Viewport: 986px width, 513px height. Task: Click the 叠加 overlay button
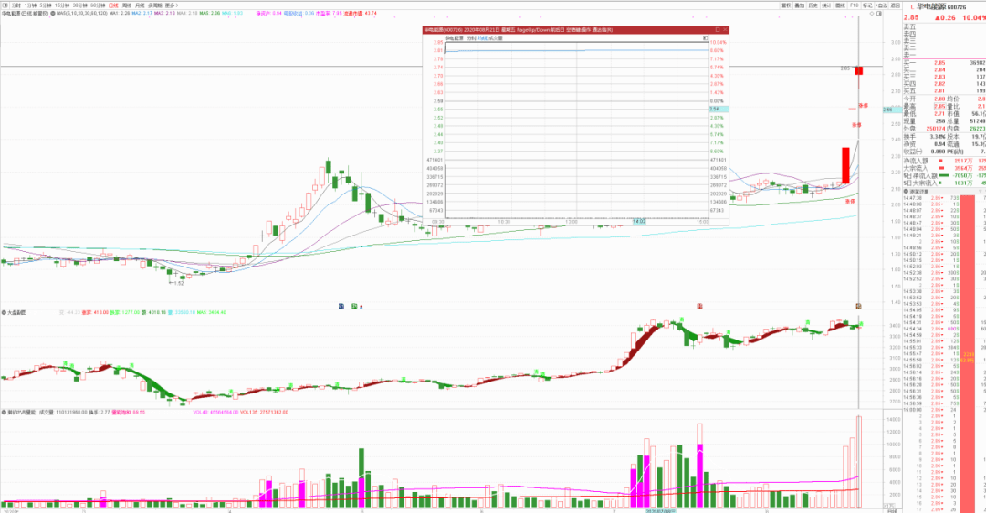coord(799,5)
